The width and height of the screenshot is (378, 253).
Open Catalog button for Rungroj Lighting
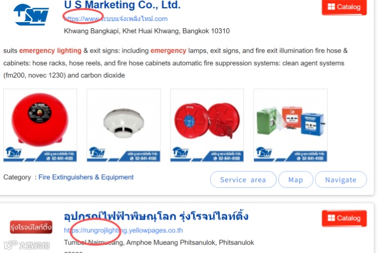pos(344,219)
